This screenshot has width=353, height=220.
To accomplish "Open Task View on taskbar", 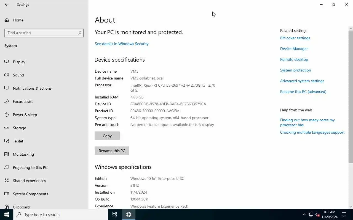I will click(115, 215).
